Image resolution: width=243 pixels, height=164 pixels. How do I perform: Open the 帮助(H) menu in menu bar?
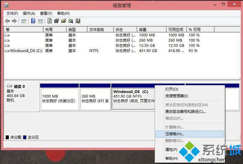point(63,13)
